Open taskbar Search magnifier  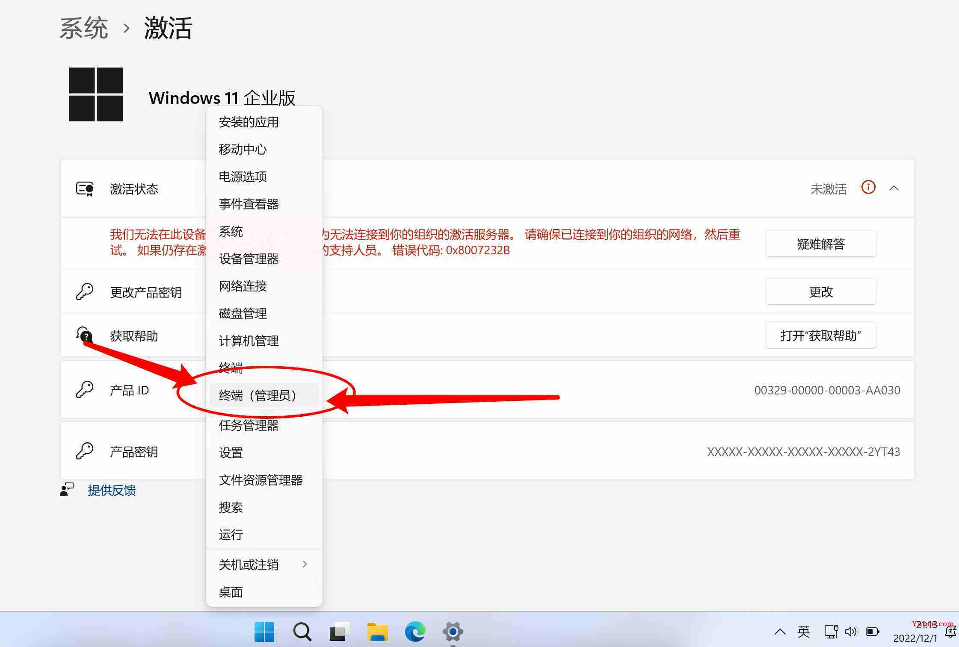coord(302,632)
